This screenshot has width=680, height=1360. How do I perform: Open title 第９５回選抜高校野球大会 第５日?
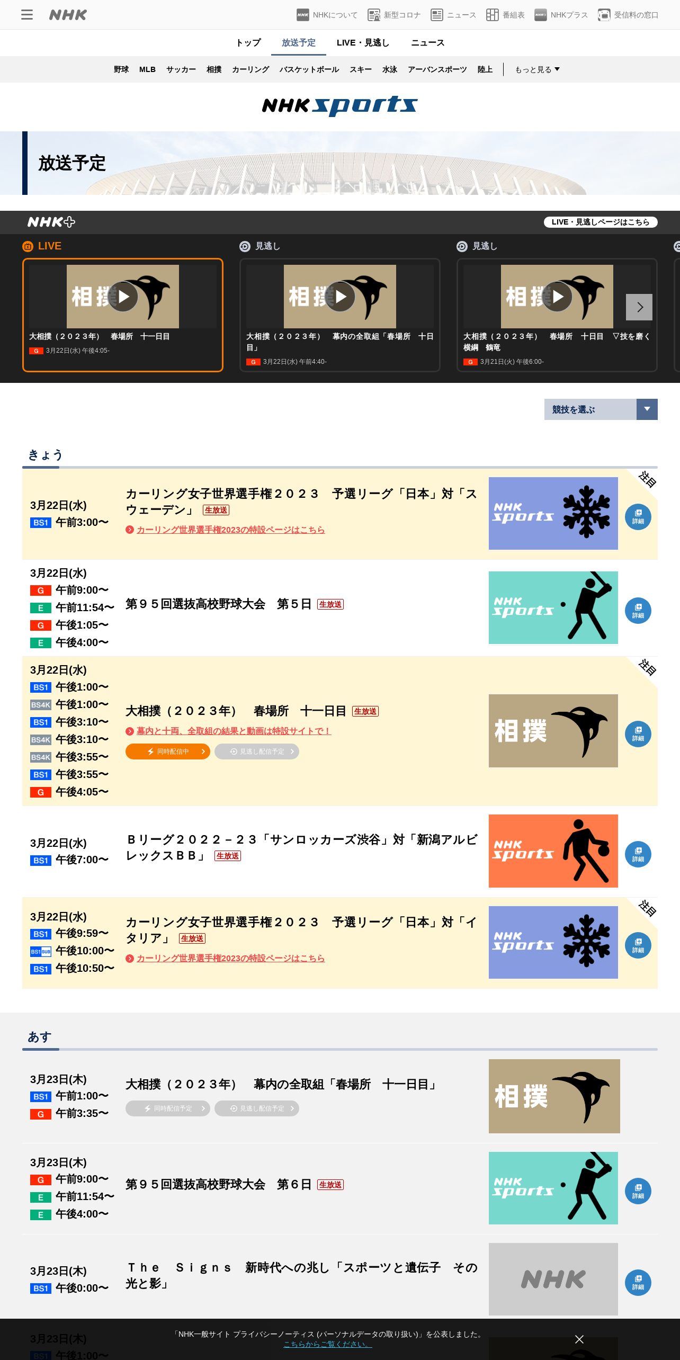[x=218, y=604]
